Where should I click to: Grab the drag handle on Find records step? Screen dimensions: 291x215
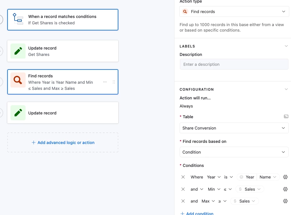[x=114, y=82]
